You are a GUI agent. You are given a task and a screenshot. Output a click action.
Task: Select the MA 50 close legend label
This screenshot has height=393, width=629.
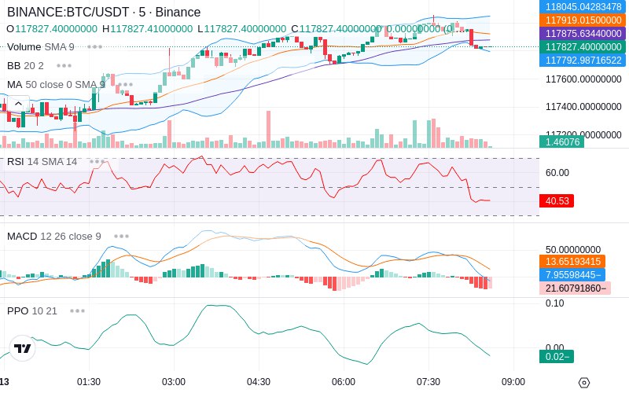tap(56, 85)
